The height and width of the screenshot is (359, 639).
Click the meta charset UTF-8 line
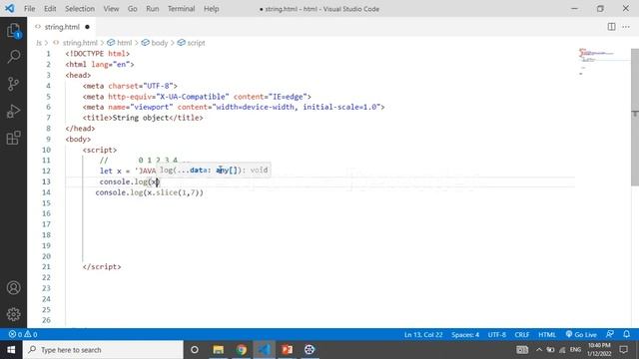130,86
